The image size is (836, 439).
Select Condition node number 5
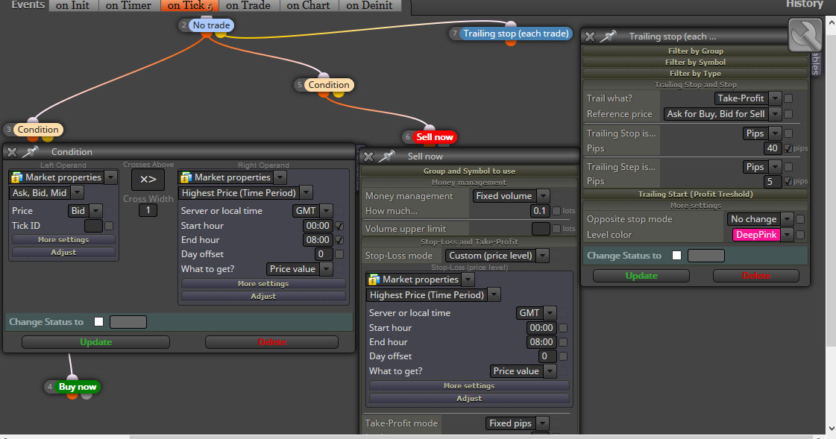pos(328,85)
